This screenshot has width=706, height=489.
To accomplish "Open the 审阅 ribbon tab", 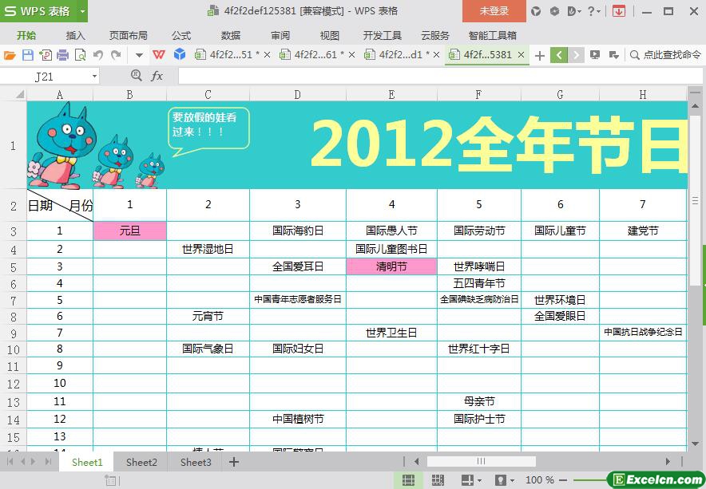I will (280, 36).
